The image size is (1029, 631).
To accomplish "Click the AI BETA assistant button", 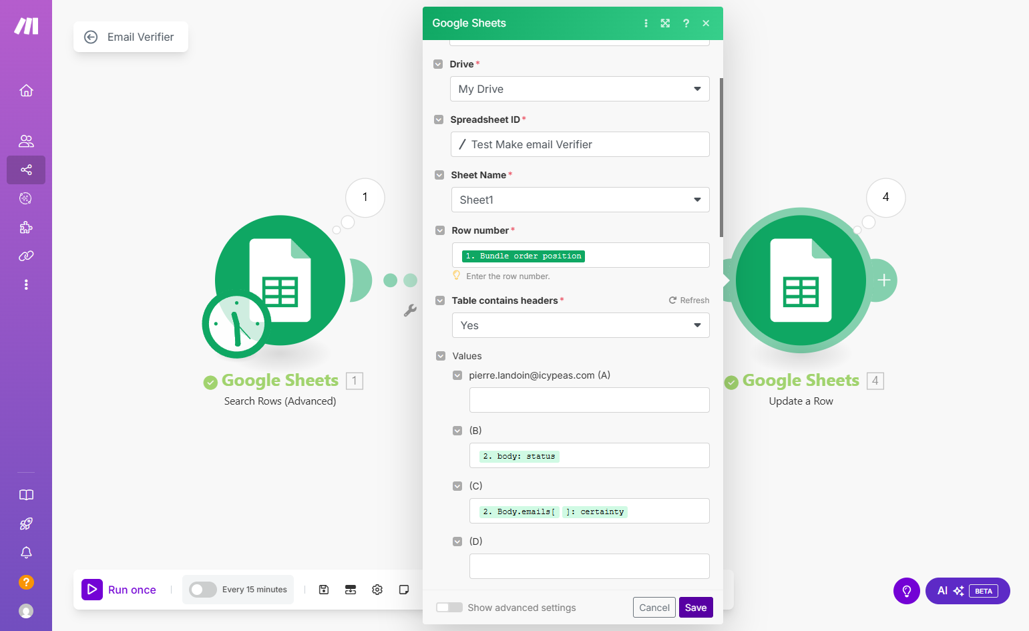I will tap(968, 591).
